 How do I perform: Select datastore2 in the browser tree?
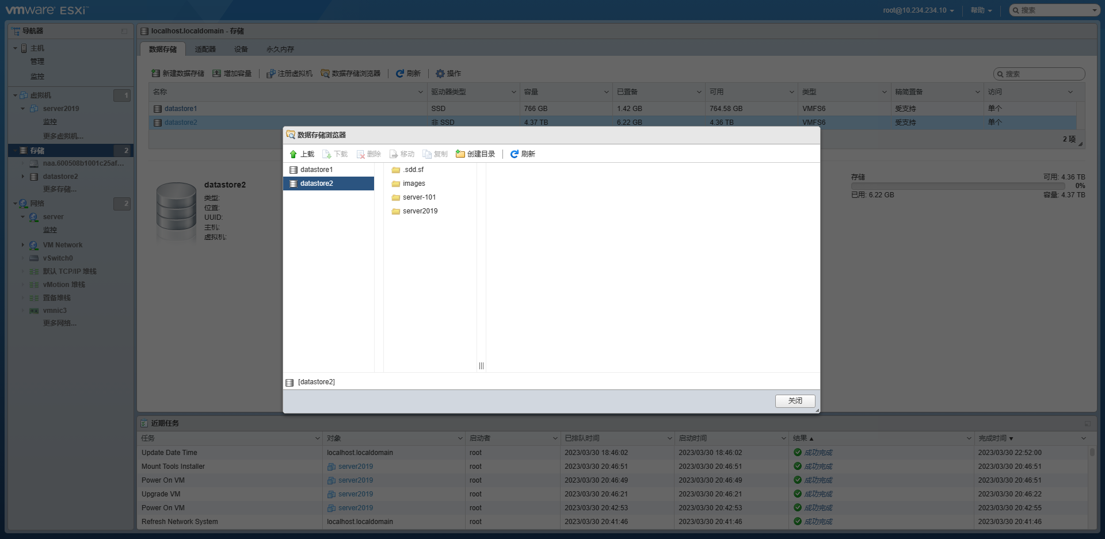pos(316,184)
